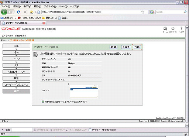This screenshot has height=137, width=189.
Task: Open the 表示(V) menu
Action: [27, 6]
